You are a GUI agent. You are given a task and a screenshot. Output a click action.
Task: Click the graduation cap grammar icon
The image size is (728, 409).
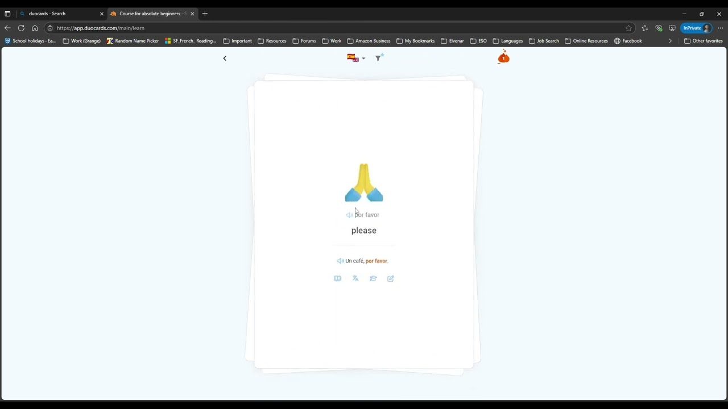click(373, 278)
